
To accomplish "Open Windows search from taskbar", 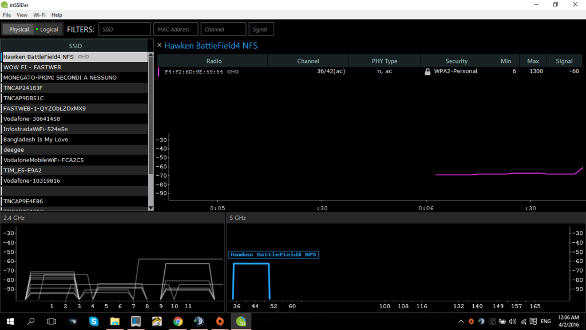I will click(31, 321).
